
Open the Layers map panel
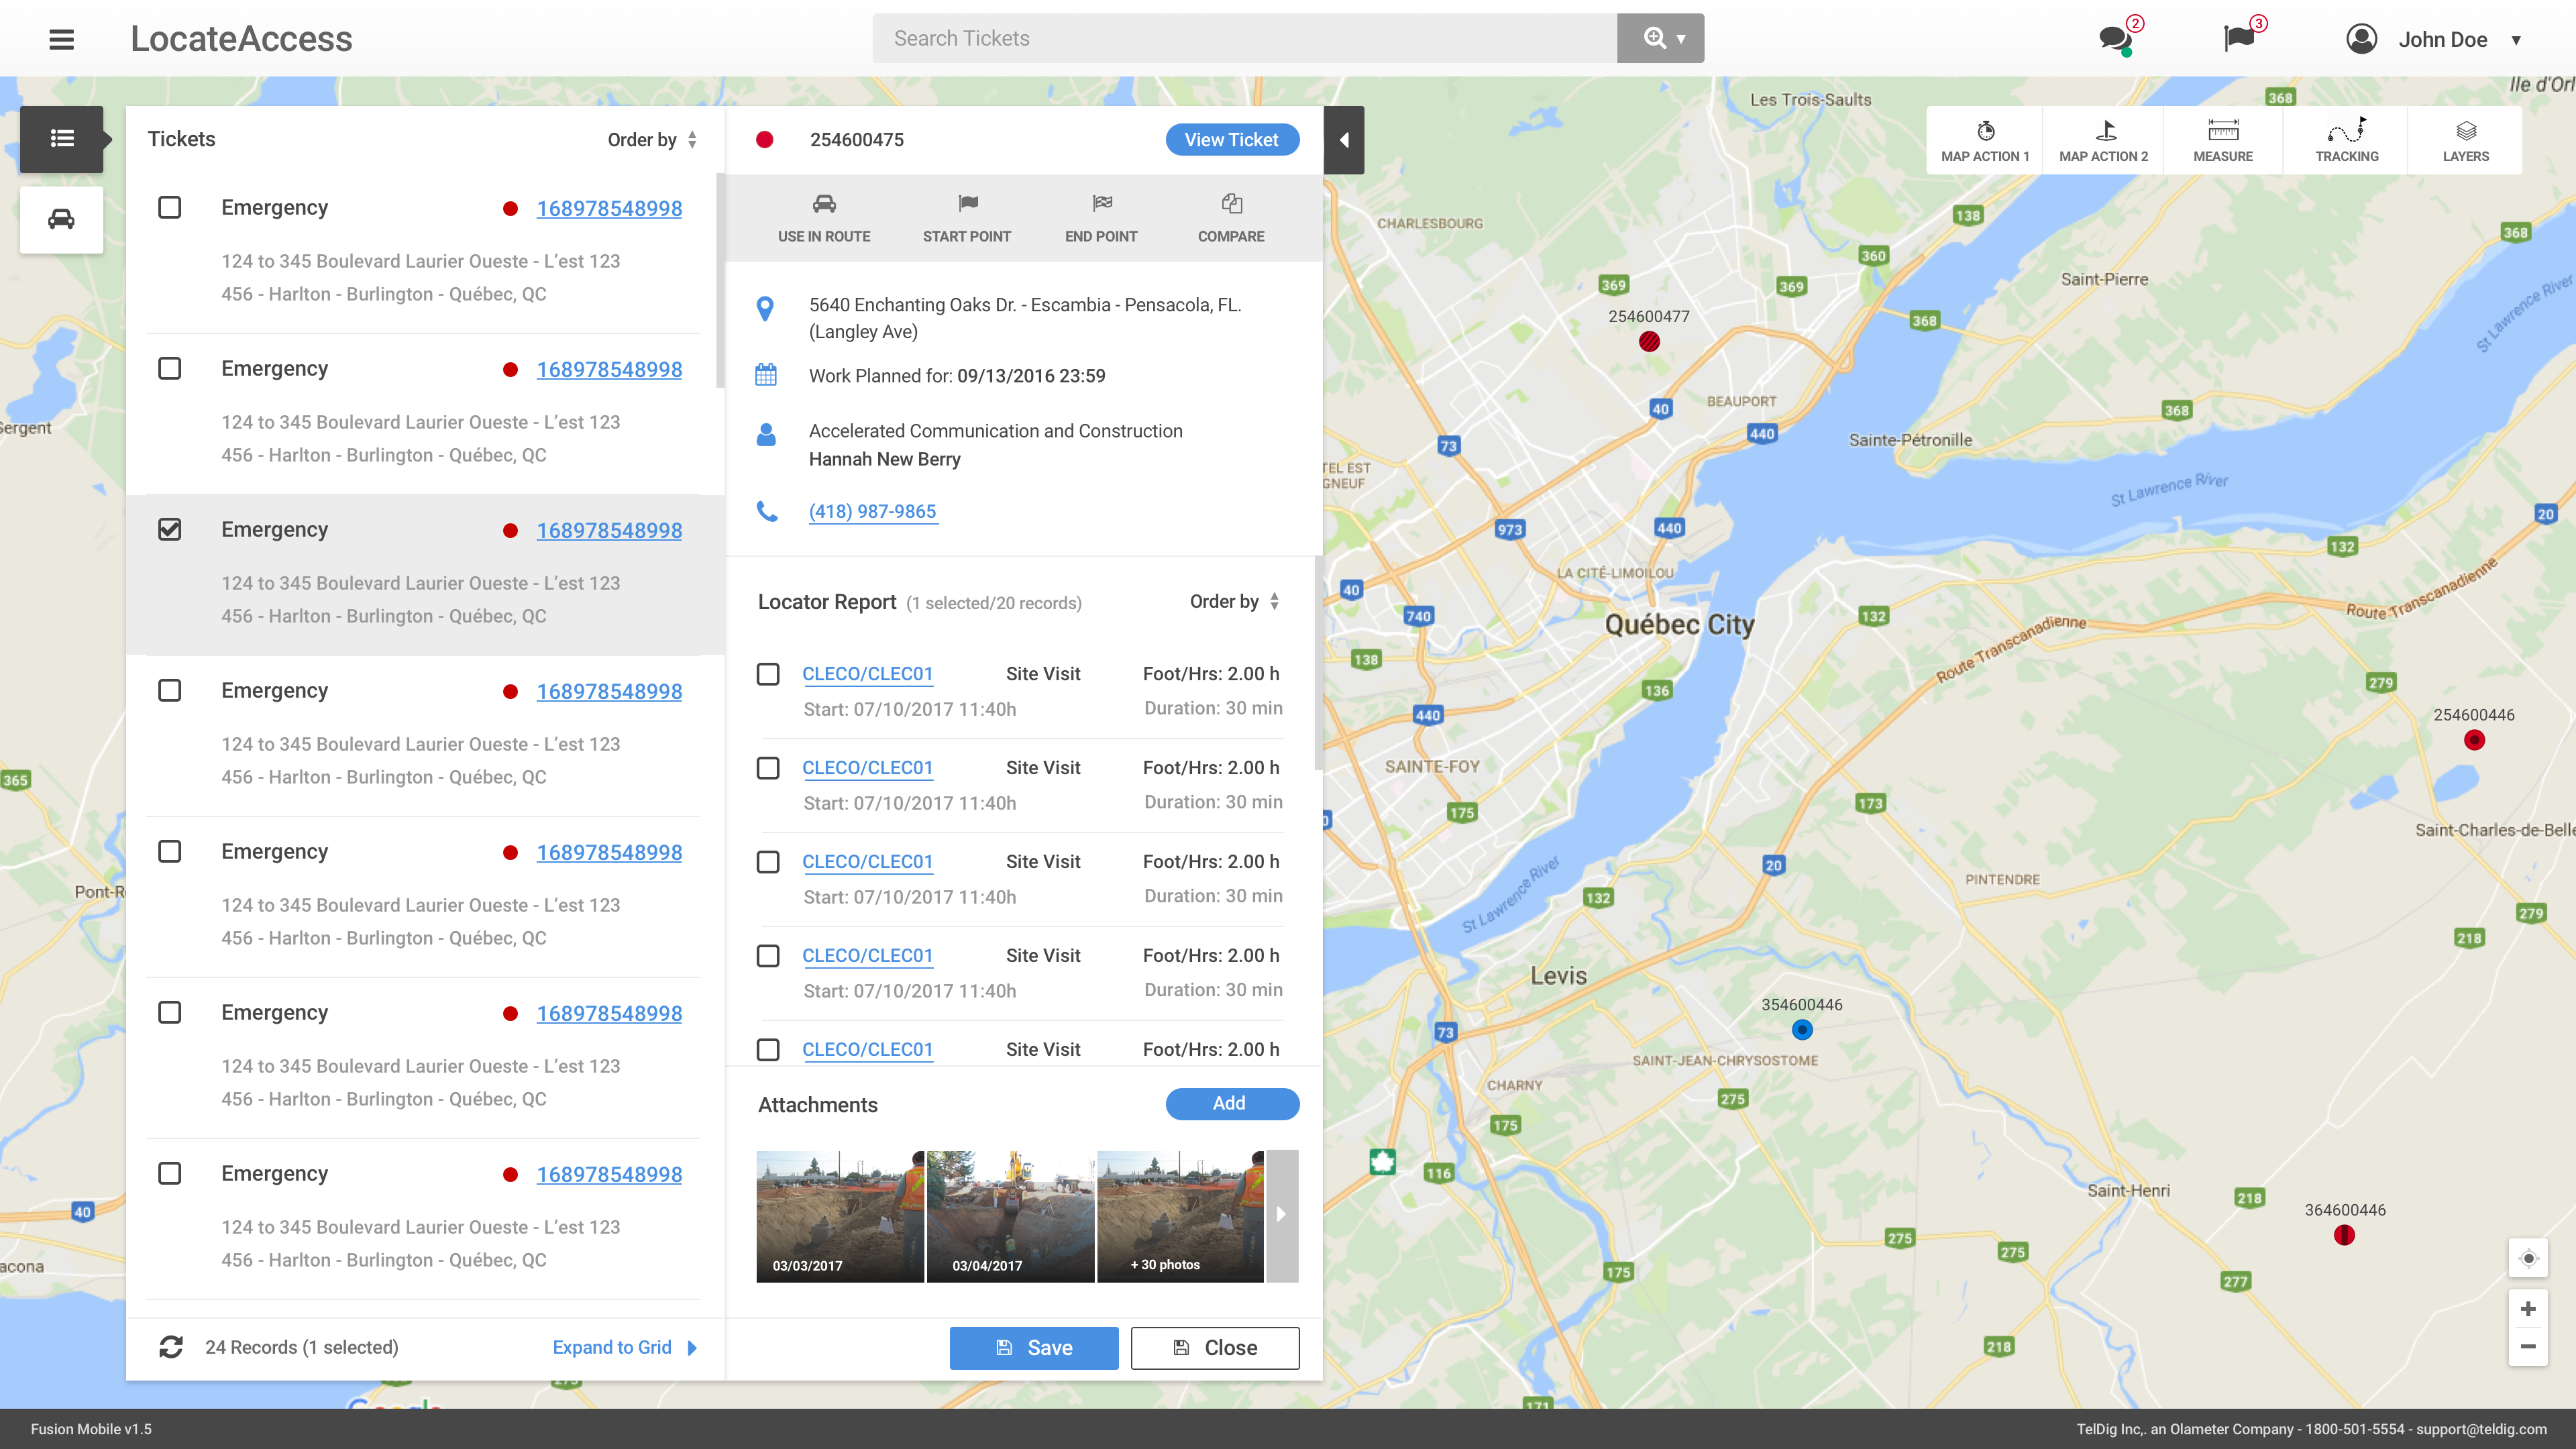pyautogui.click(x=2465, y=140)
